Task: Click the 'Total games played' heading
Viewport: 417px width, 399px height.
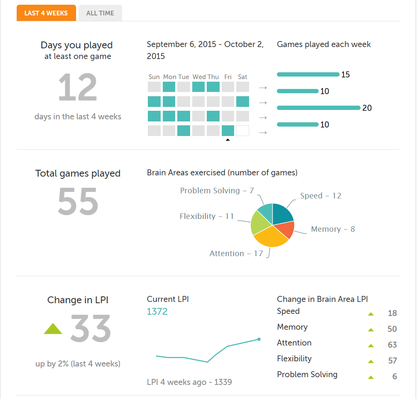Action: click(78, 173)
